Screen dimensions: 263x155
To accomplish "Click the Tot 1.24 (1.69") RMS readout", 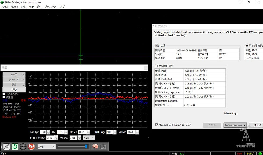I will tap(13, 114).
